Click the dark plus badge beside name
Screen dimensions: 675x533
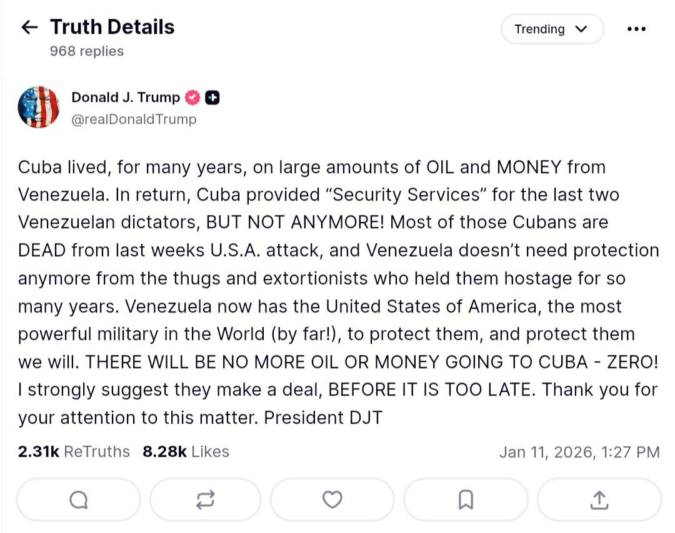212,97
